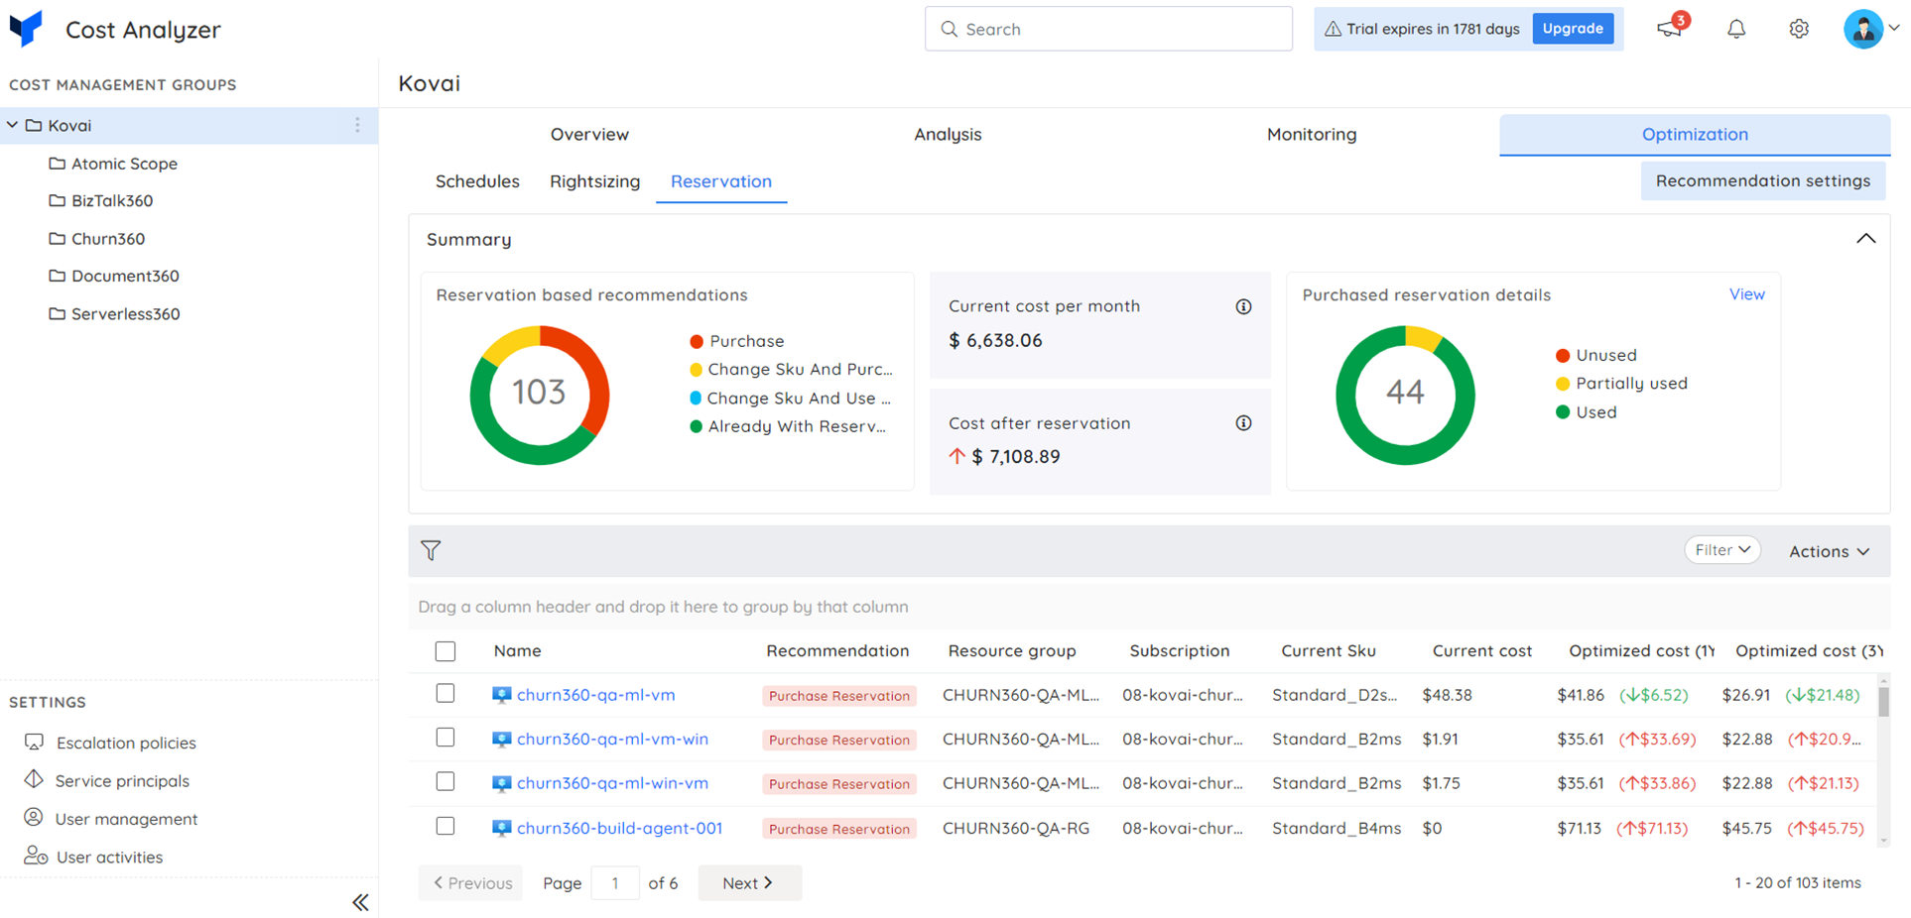
Task: Open the notifications bell icon
Action: (1736, 29)
